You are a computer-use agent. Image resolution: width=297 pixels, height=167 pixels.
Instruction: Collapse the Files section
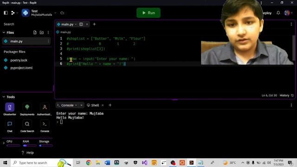[x=4, y=32]
